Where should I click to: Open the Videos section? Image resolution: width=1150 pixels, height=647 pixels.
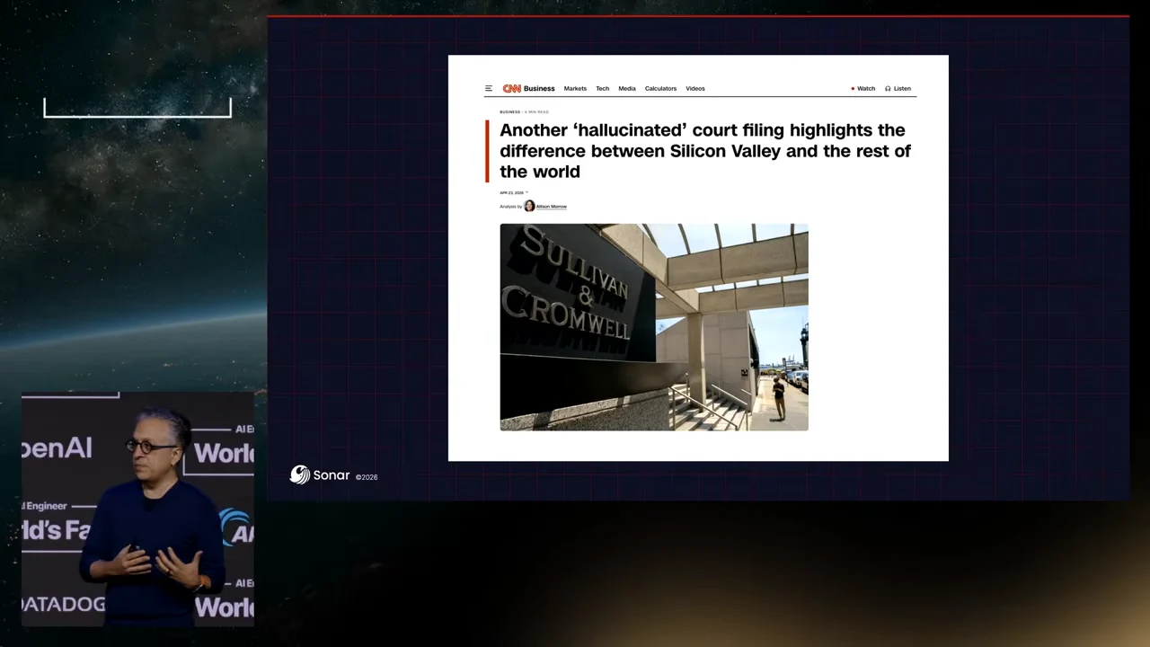click(695, 88)
